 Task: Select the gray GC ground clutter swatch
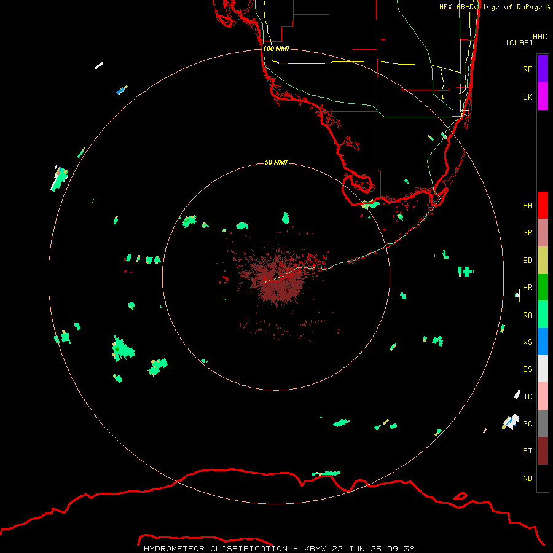click(543, 423)
